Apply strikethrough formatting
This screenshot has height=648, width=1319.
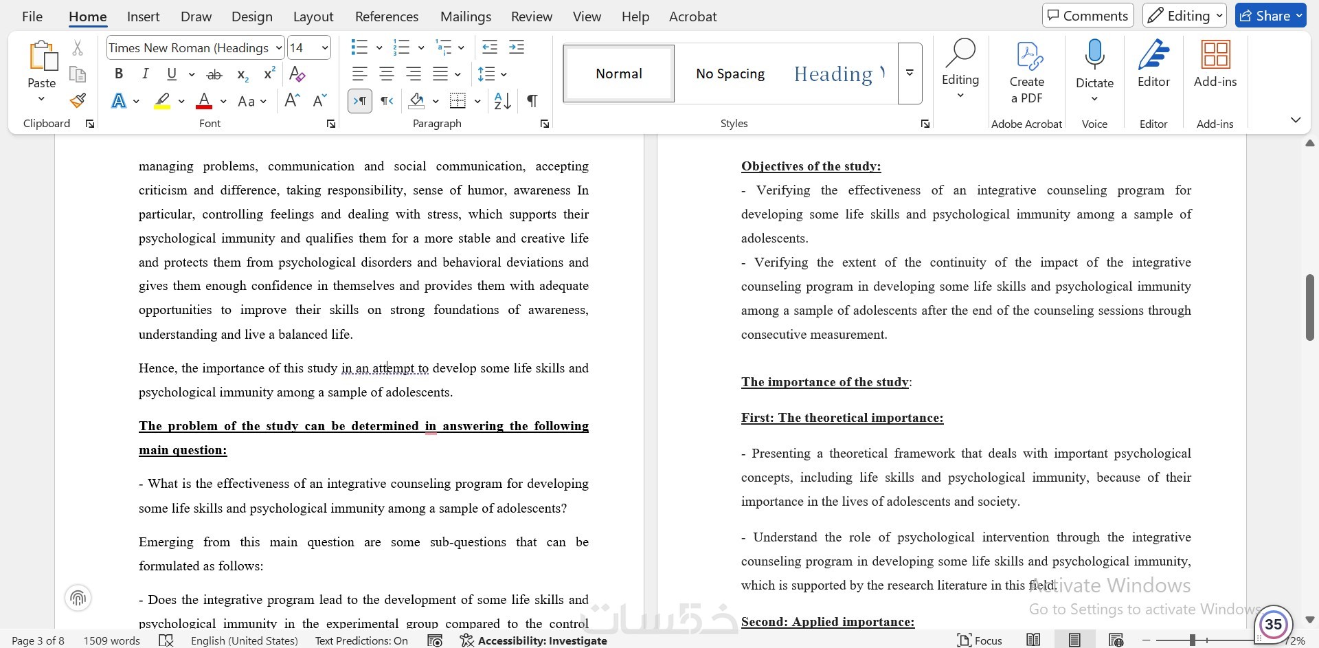tap(214, 74)
